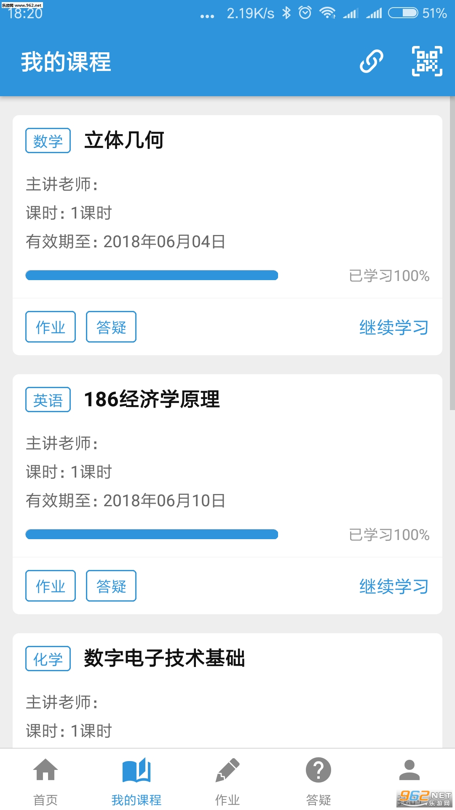Tap 答疑 button under 186经济学原理
Viewport: 455px width, 810px height.
click(111, 586)
